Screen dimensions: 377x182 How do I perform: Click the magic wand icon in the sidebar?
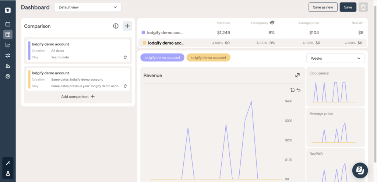coord(8,163)
